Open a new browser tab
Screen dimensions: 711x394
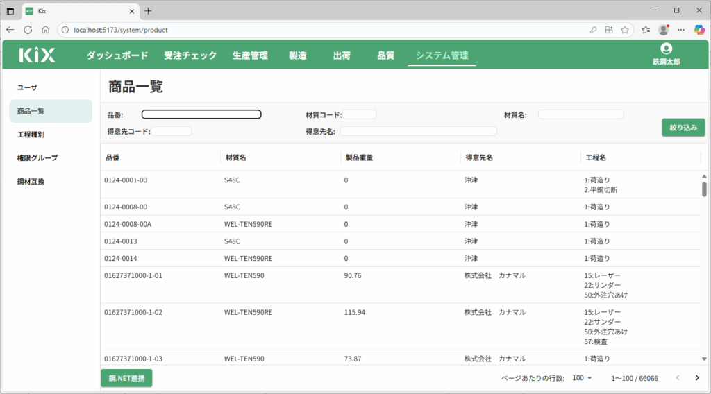(x=148, y=11)
